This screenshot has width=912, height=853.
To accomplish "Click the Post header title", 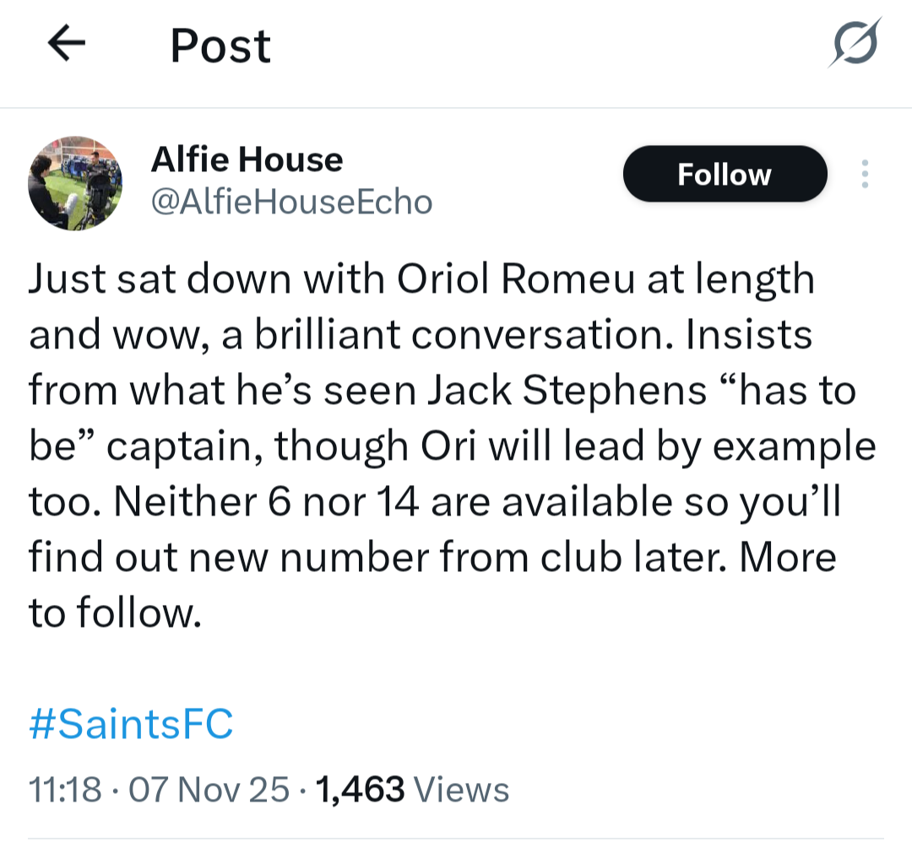I will (220, 46).
